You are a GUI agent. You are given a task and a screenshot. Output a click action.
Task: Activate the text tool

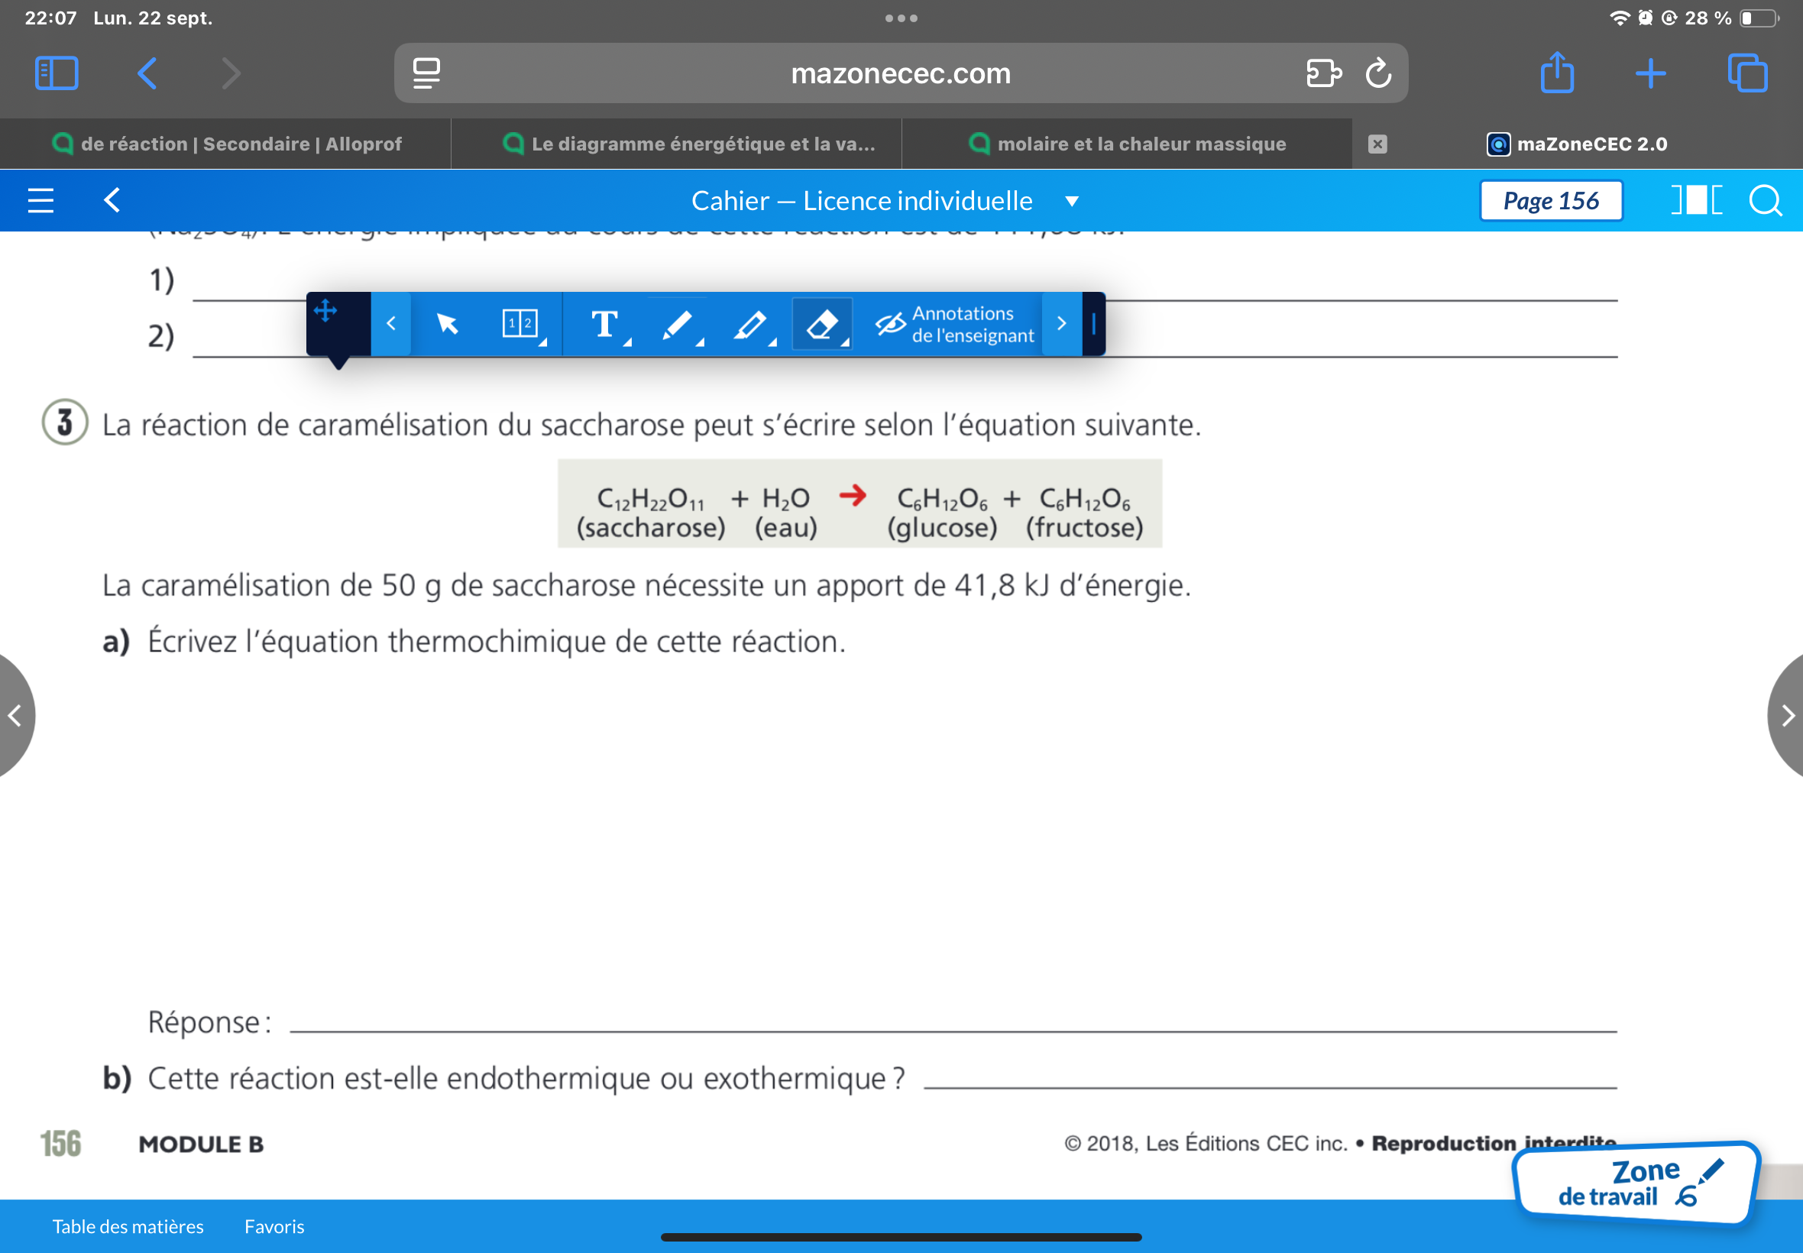(x=604, y=324)
